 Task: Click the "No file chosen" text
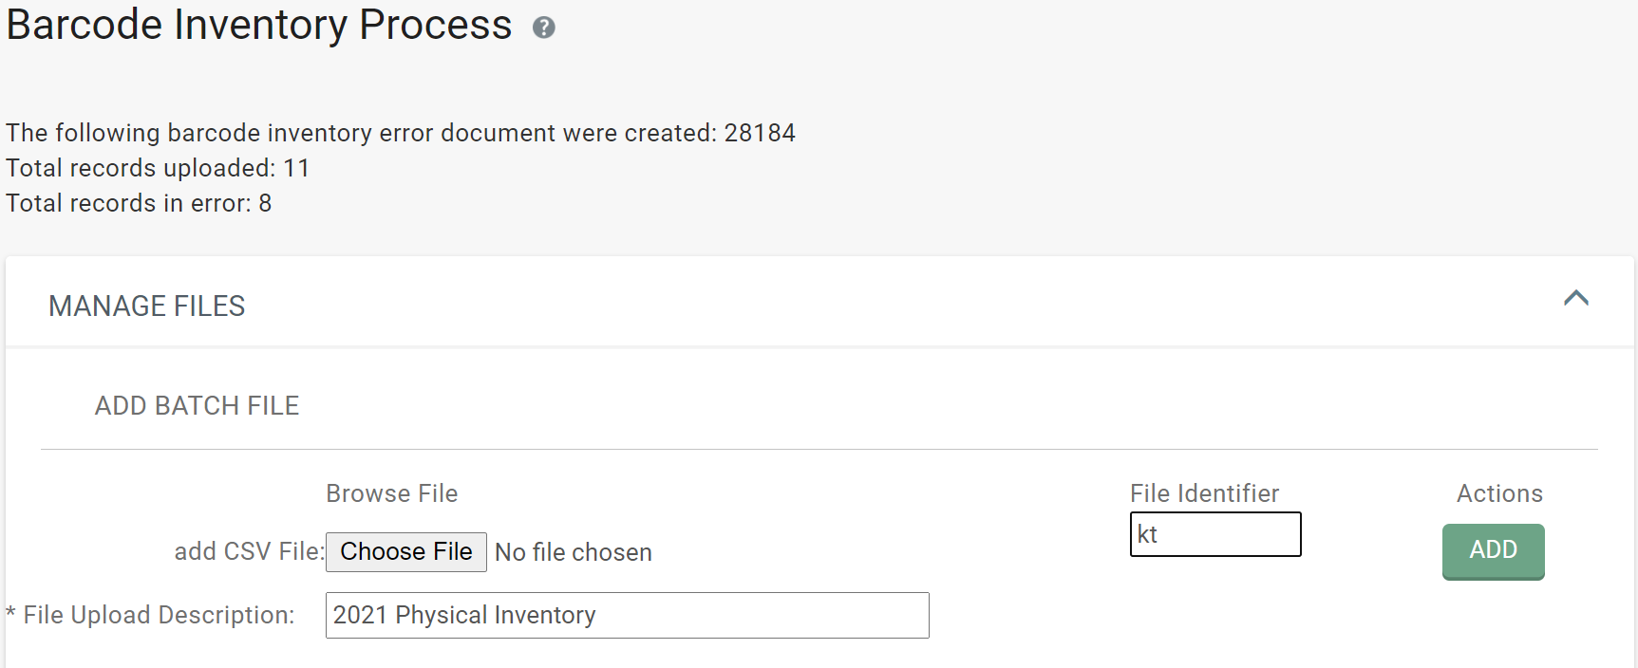[574, 552]
